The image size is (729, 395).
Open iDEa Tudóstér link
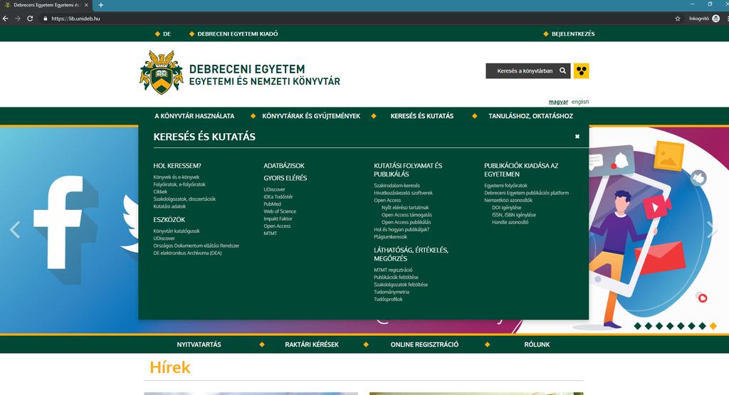coord(278,196)
